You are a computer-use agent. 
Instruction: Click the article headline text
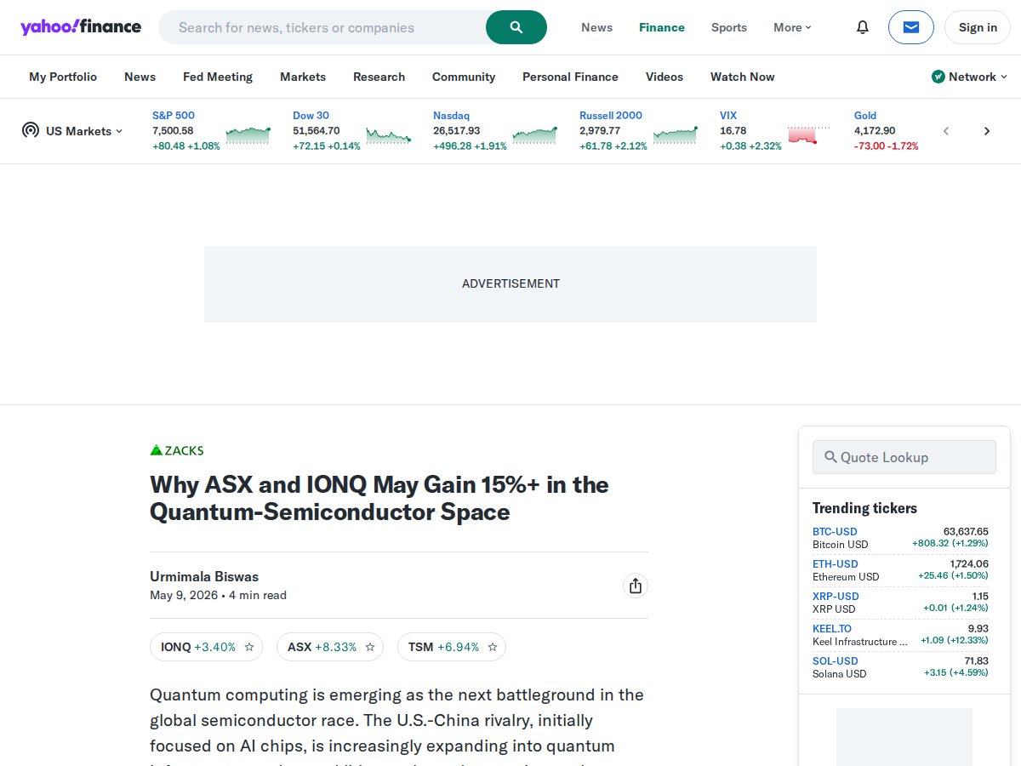click(379, 498)
